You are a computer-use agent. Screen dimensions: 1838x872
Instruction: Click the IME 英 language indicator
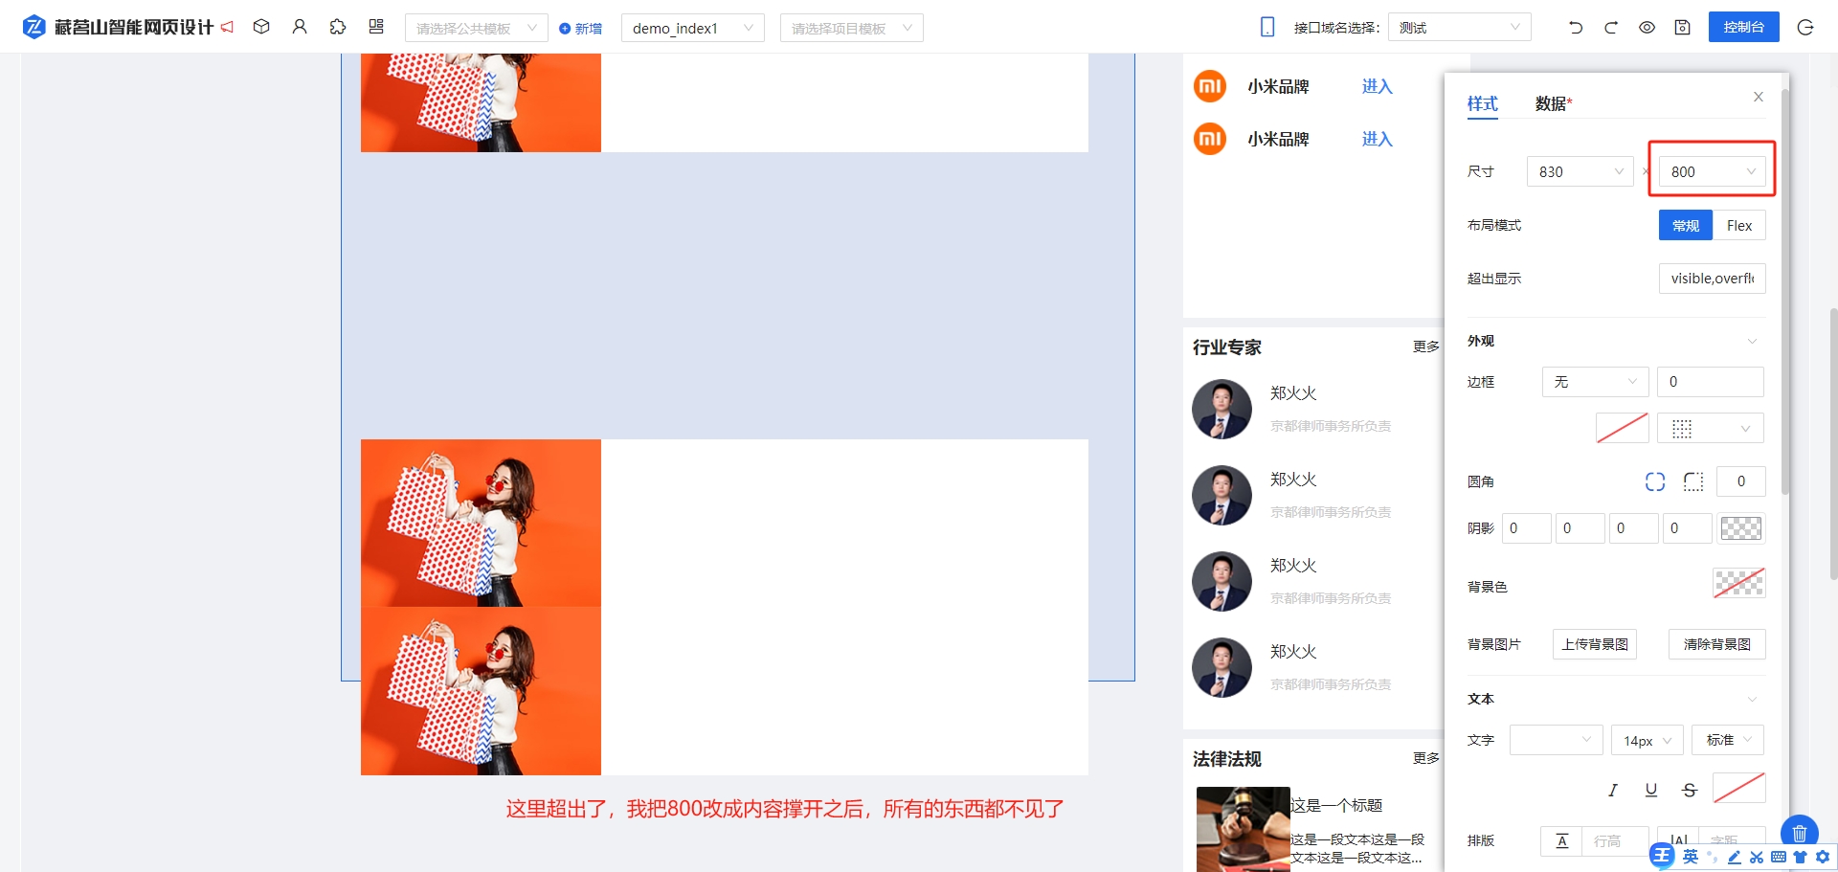[1691, 857]
